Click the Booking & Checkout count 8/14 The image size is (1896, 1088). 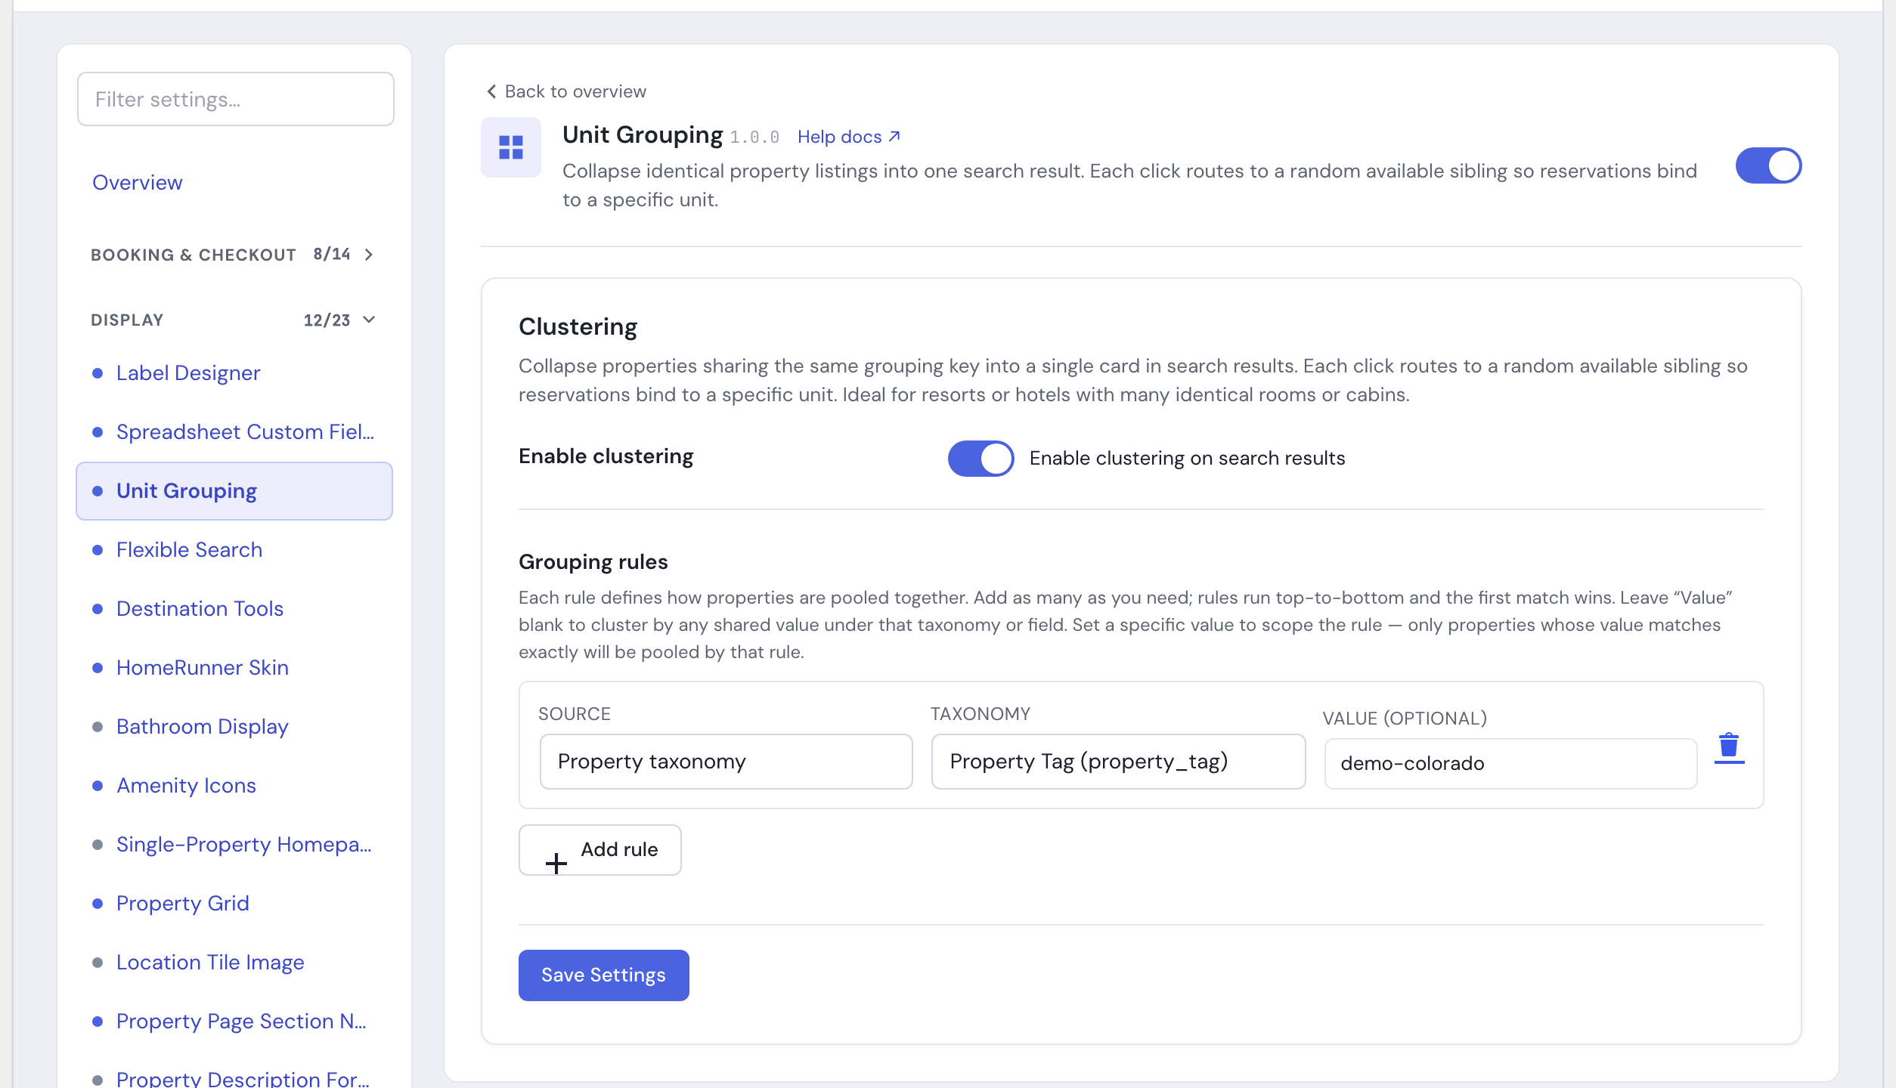tap(332, 255)
